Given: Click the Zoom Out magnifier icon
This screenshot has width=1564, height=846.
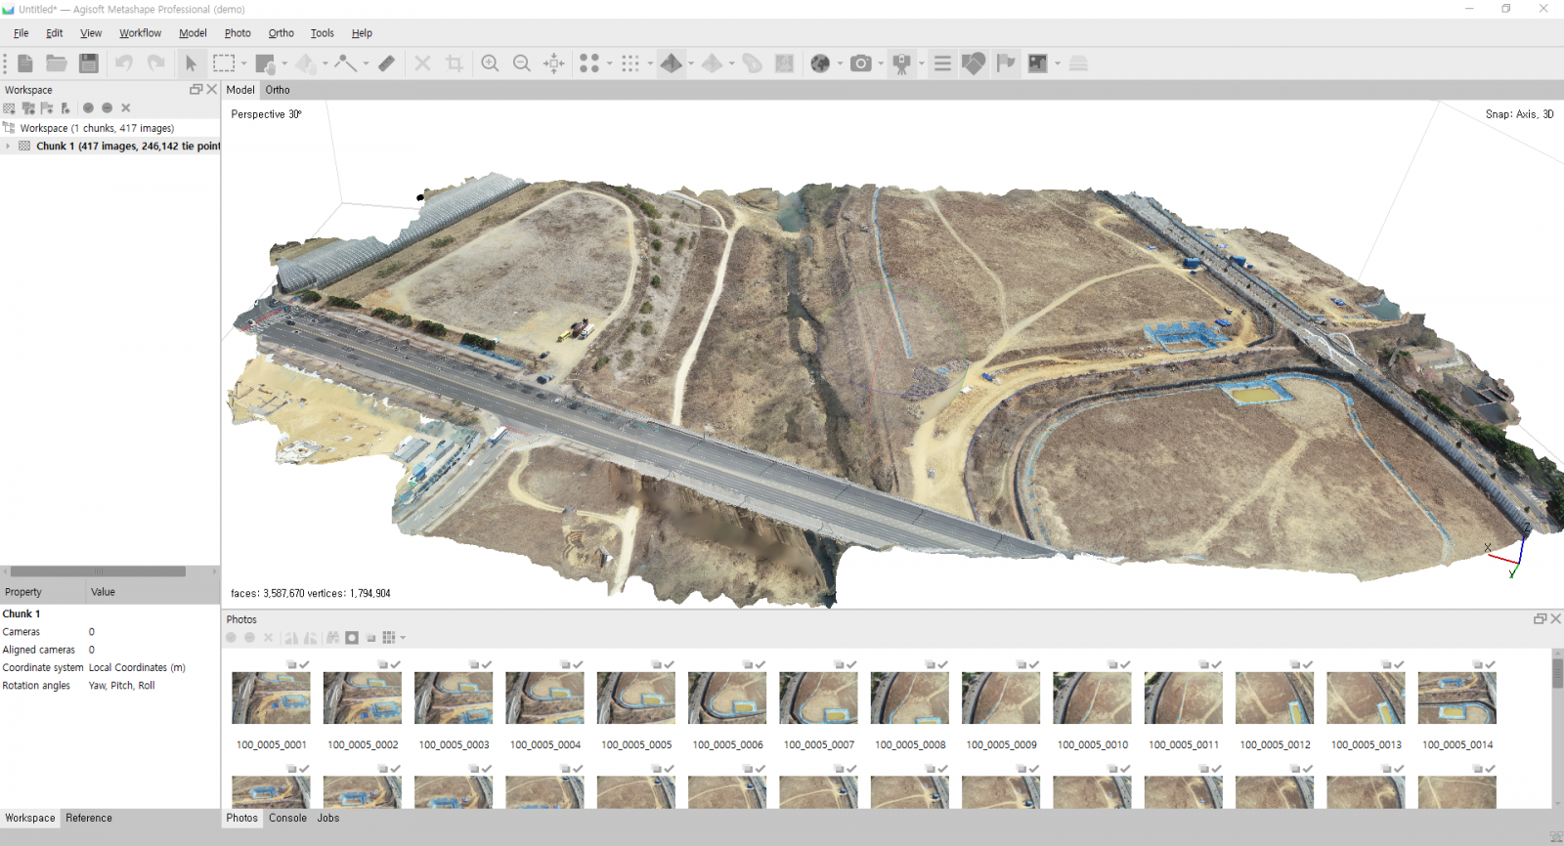Looking at the screenshot, I should pos(522,63).
